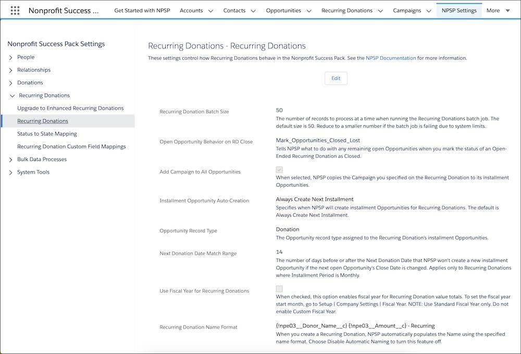The image size is (521, 354).
Task: Click the Opportunity Record Type label
Action: (188, 231)
